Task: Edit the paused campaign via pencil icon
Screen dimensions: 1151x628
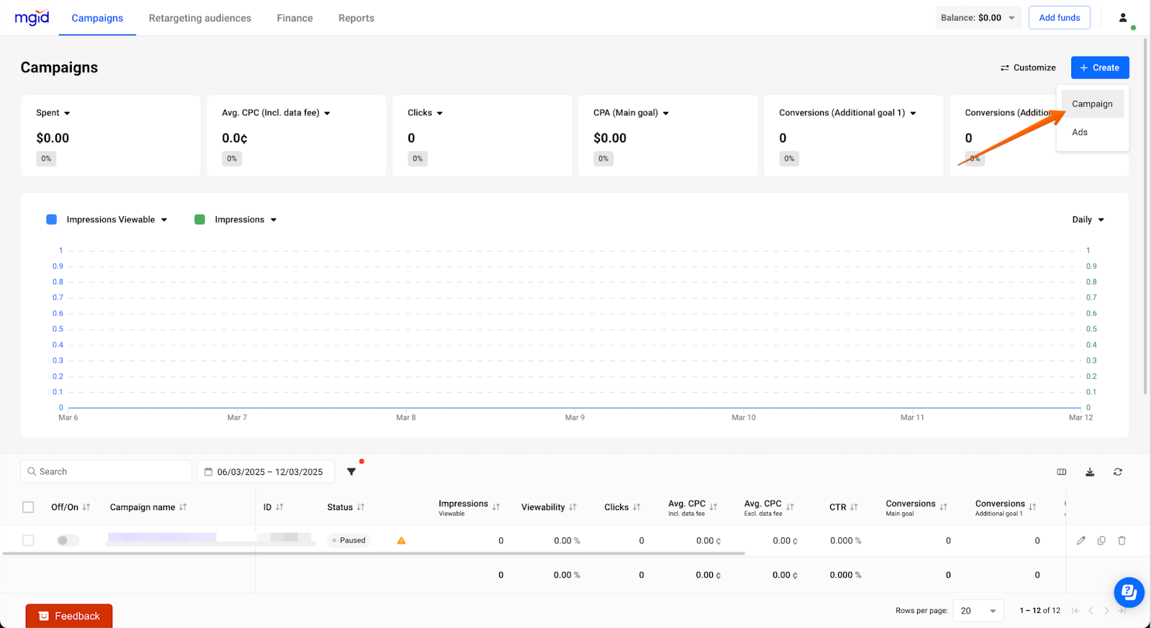Action: tap(1081, 540)
